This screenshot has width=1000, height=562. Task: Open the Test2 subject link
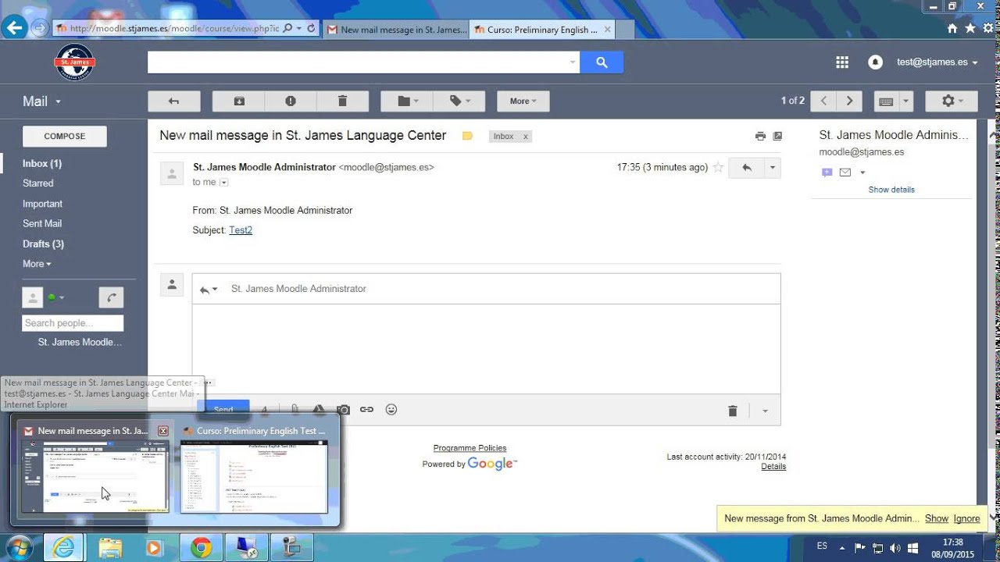(x=241, y=230)
